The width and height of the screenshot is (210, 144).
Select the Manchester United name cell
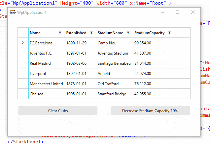(x=47, y=84)
